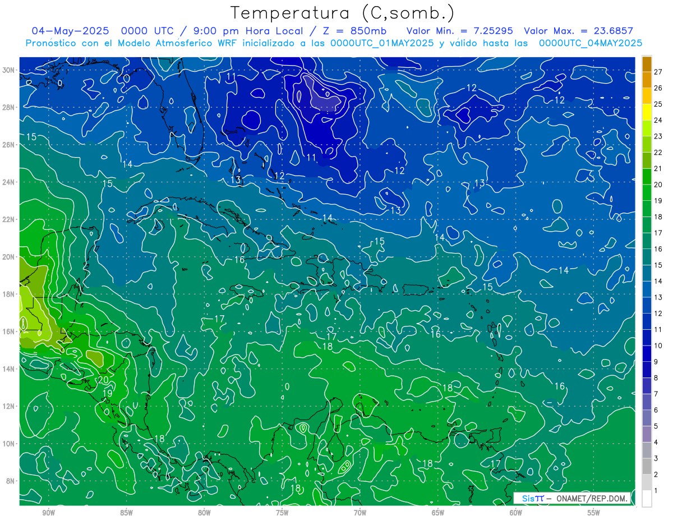
Task: Click the "90W" longitude axis label
Action: 48,513
